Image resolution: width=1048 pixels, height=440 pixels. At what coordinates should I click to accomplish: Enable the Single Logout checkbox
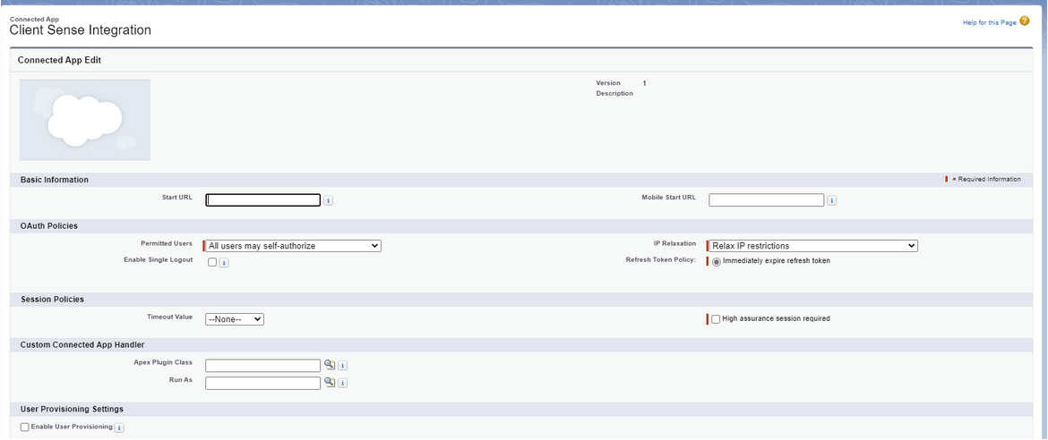coord(212,262)
